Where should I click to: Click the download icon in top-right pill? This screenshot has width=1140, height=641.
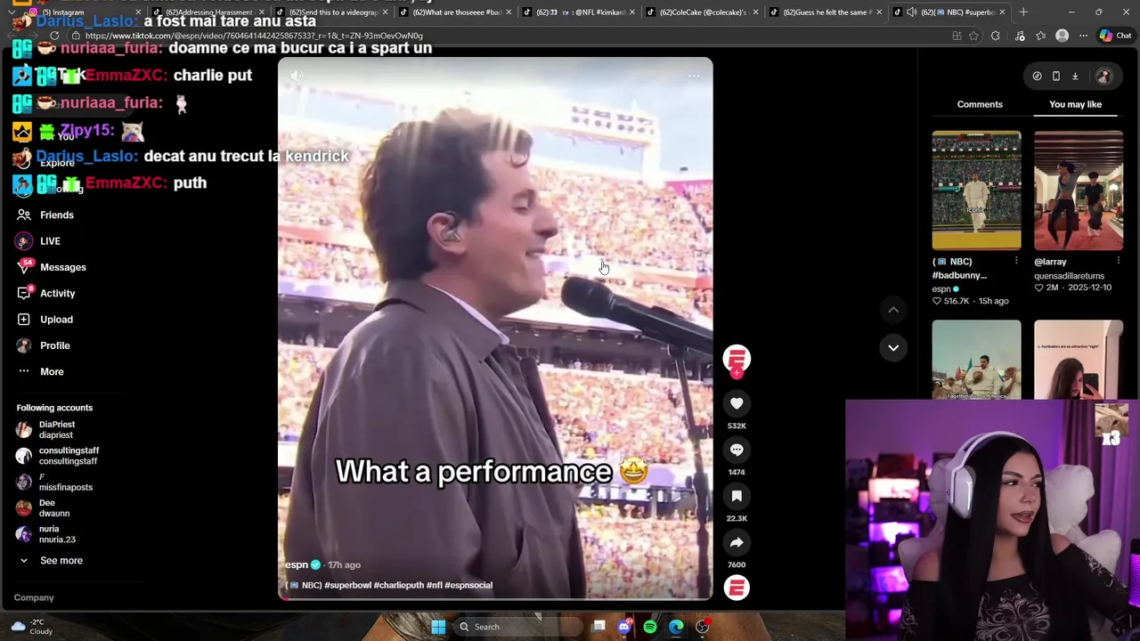click(1075, 77)
